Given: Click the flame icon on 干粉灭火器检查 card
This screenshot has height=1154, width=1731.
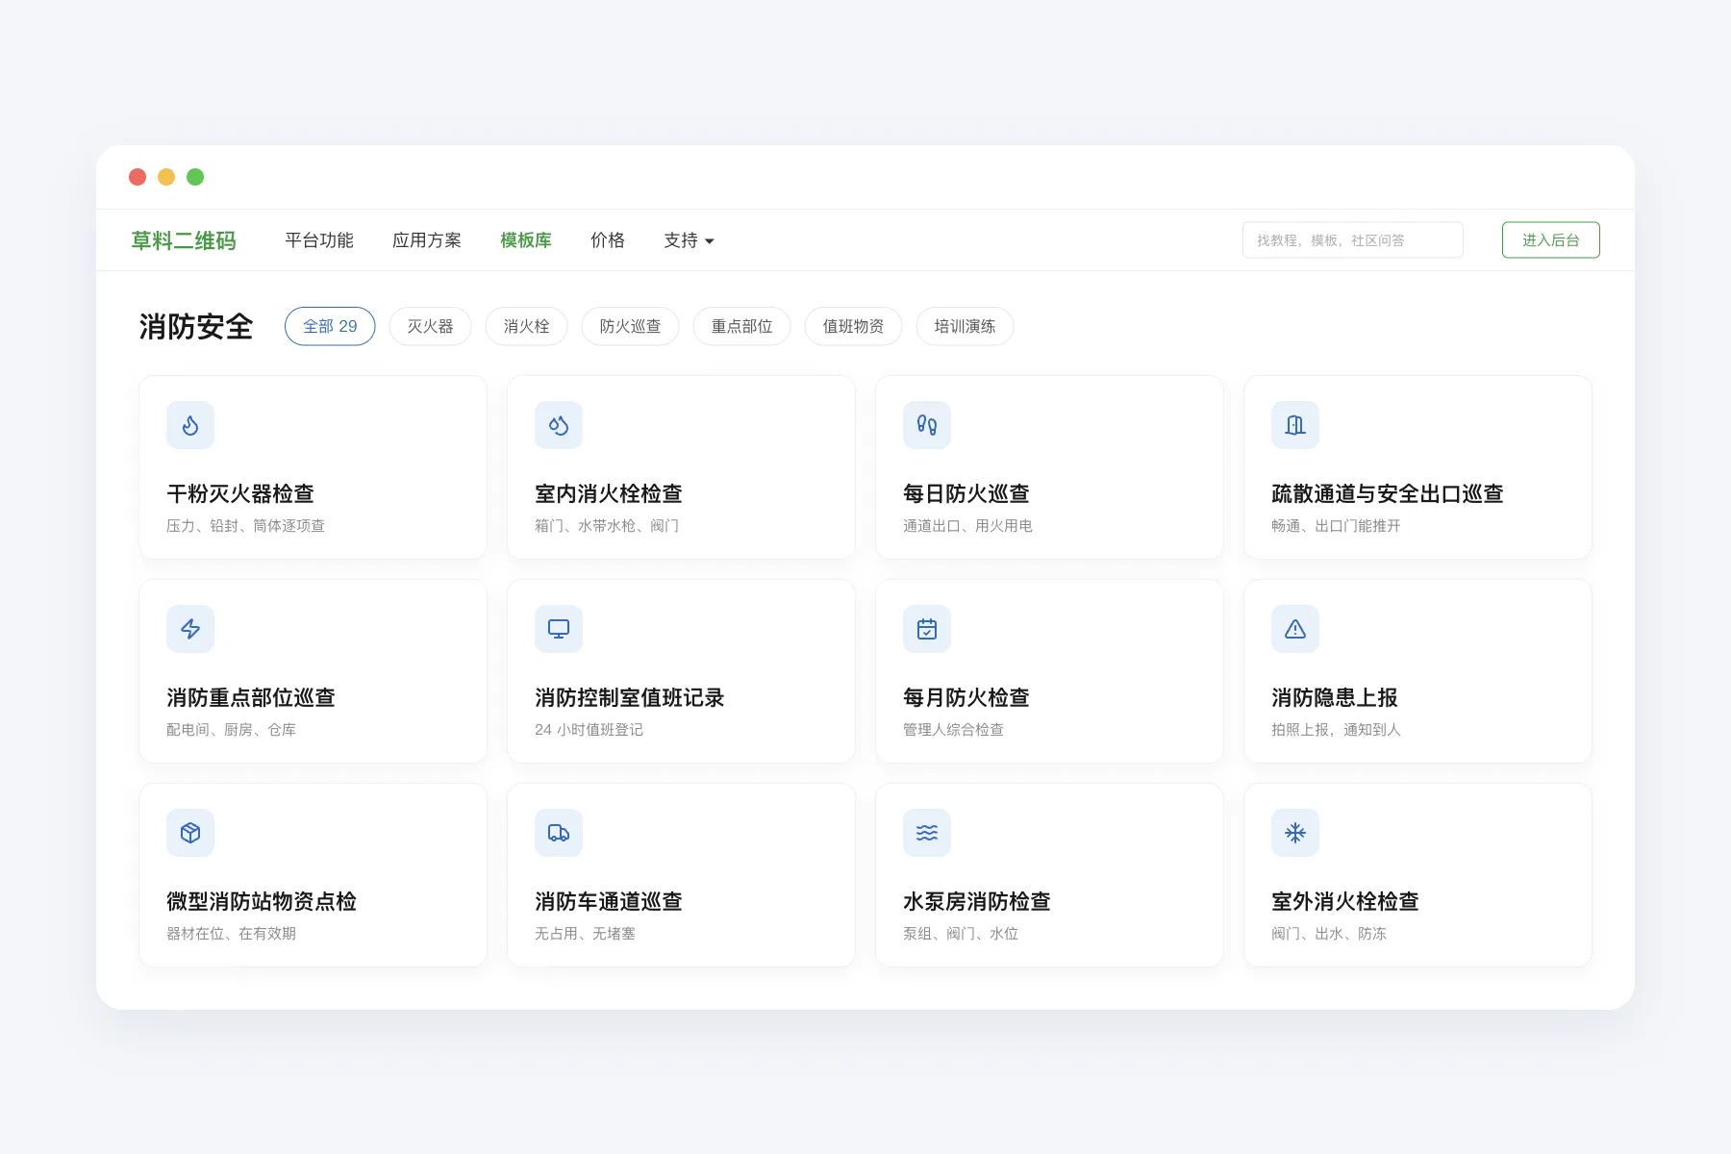Looking at the screenshot, I should click(190, 425).
